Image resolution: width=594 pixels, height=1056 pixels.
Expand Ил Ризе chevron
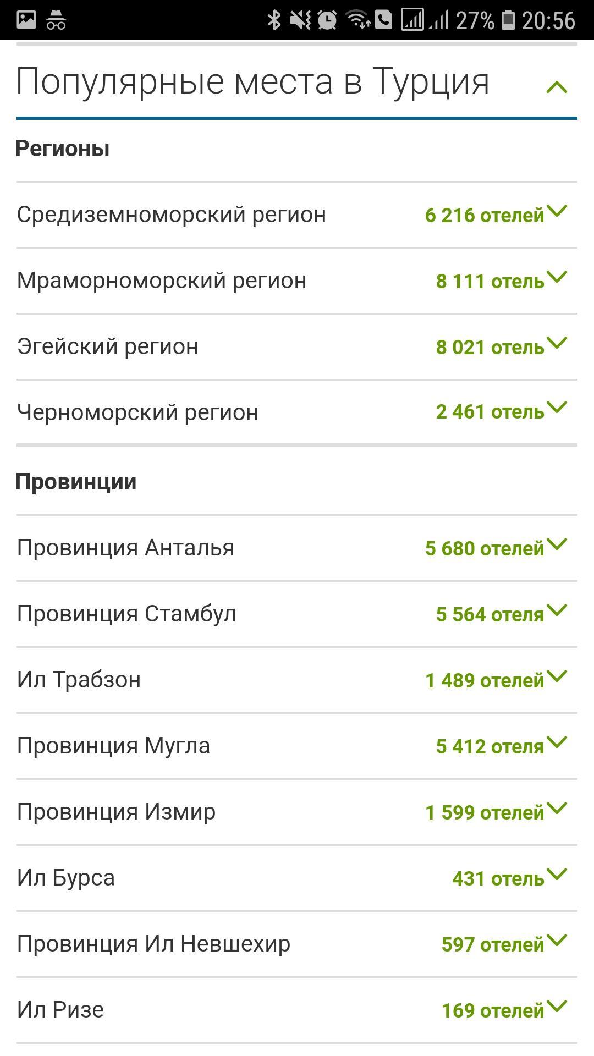(557, 1007)
